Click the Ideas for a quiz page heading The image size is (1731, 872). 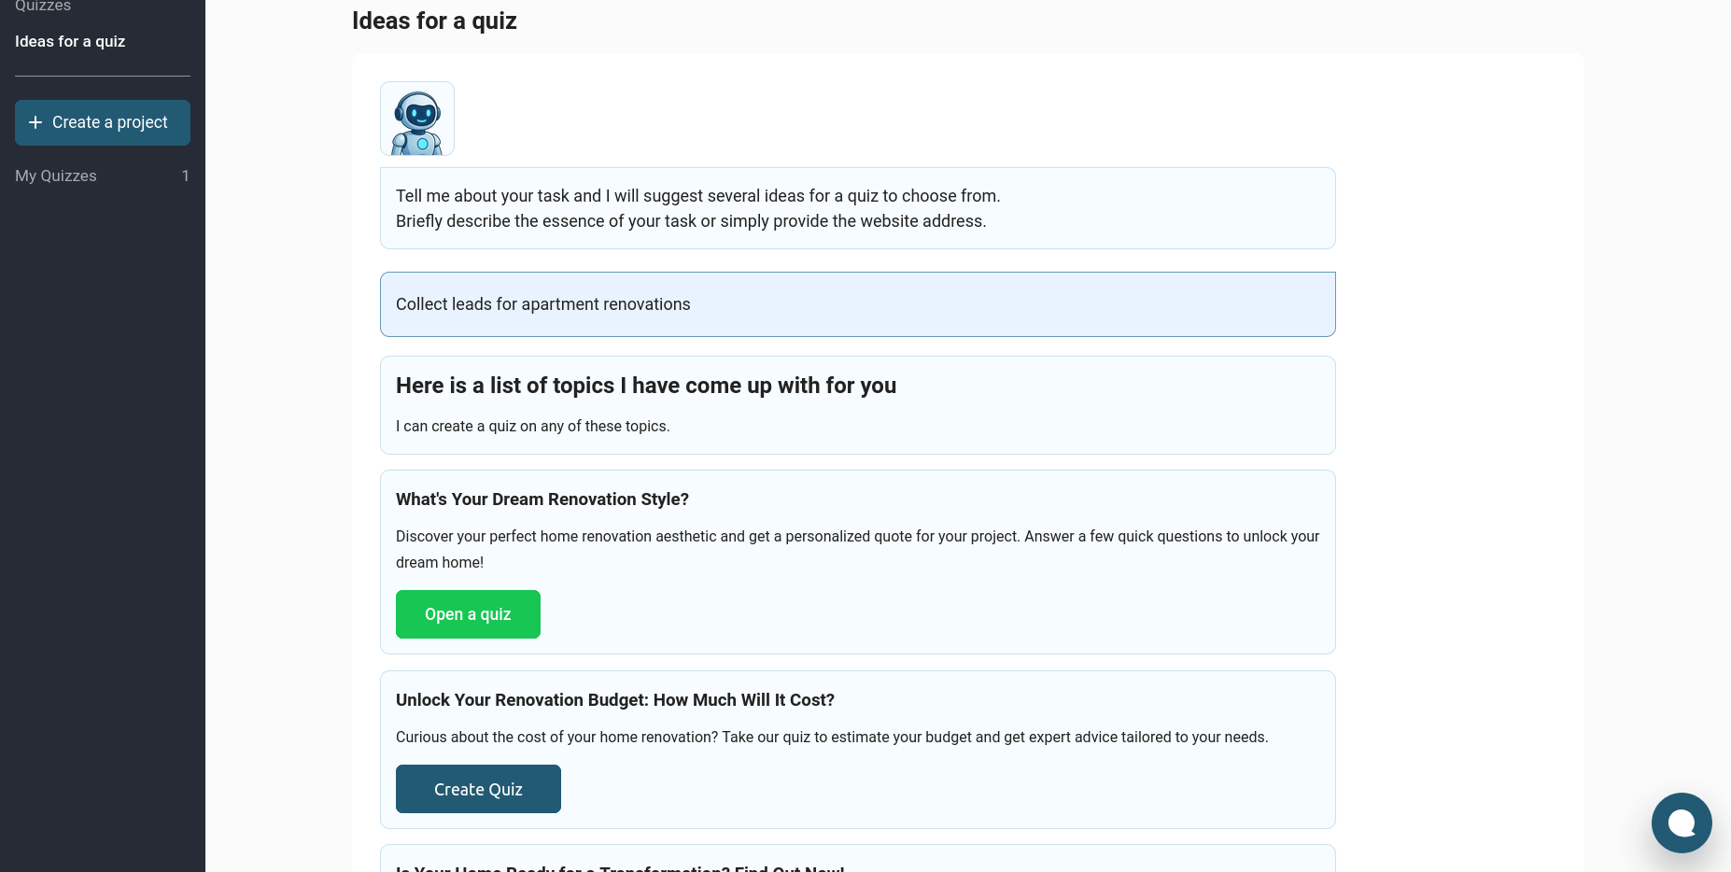[434, 21]
